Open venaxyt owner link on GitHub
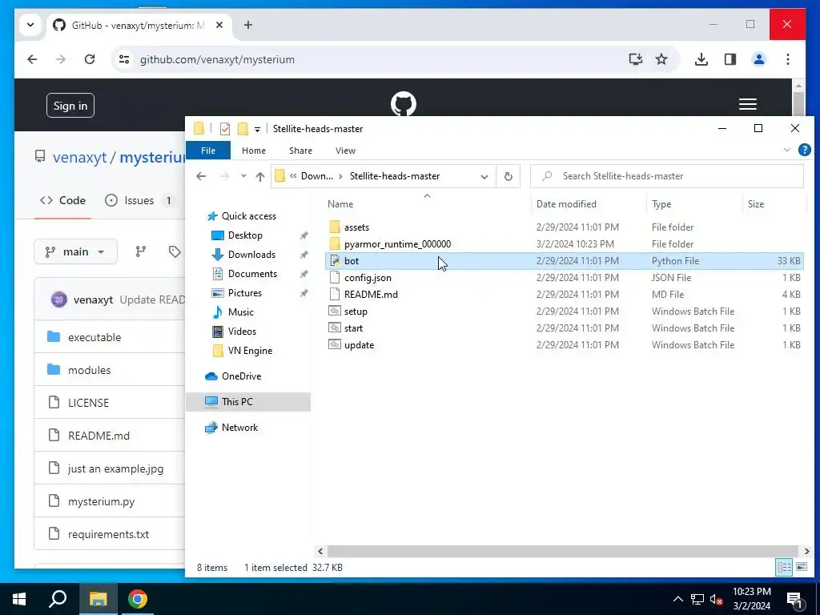The image size is (820, 615). click(x=79, y=158)
